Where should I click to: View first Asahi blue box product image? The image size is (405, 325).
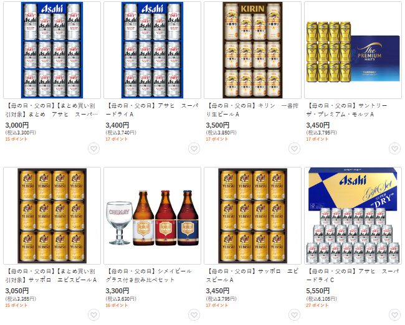pos(52,50)
